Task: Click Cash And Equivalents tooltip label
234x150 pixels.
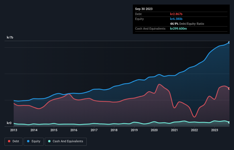Action: (150, 29)
